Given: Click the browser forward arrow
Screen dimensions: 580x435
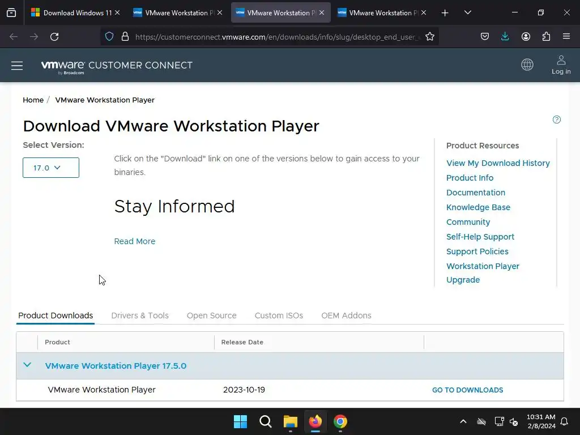Looking at the screenshot, I should pyautogui.click(x=34, y=37).
